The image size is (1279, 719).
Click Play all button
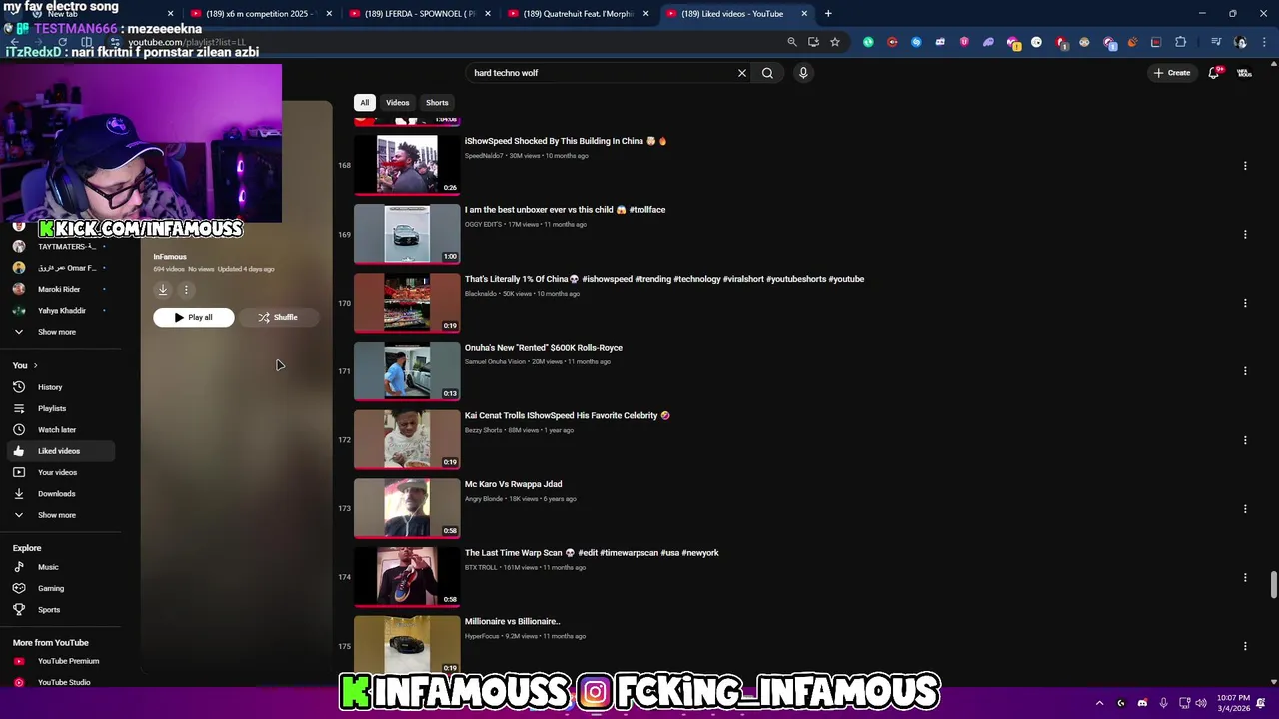click(194, 318)
